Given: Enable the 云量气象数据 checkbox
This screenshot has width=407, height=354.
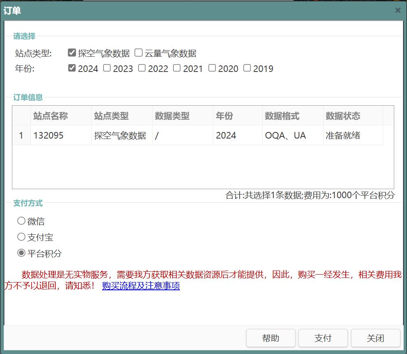Looking at the screenshot, I should click(x=139, y=53).
